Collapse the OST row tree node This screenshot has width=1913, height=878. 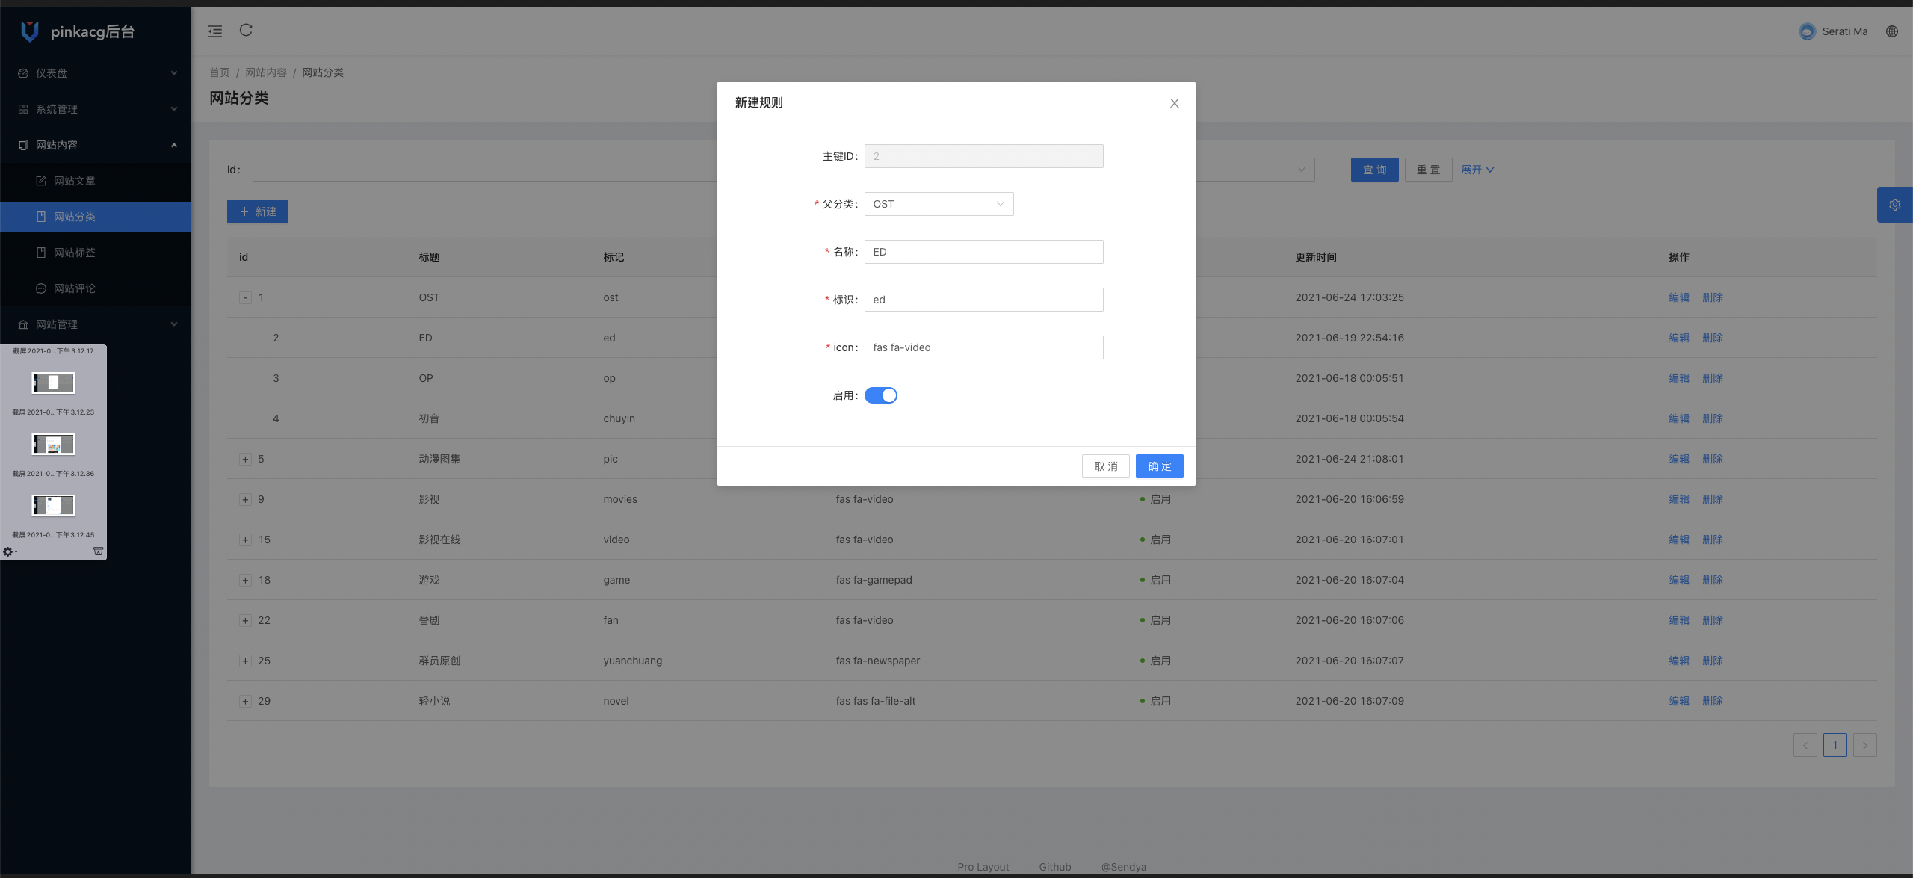click(245, 297)
